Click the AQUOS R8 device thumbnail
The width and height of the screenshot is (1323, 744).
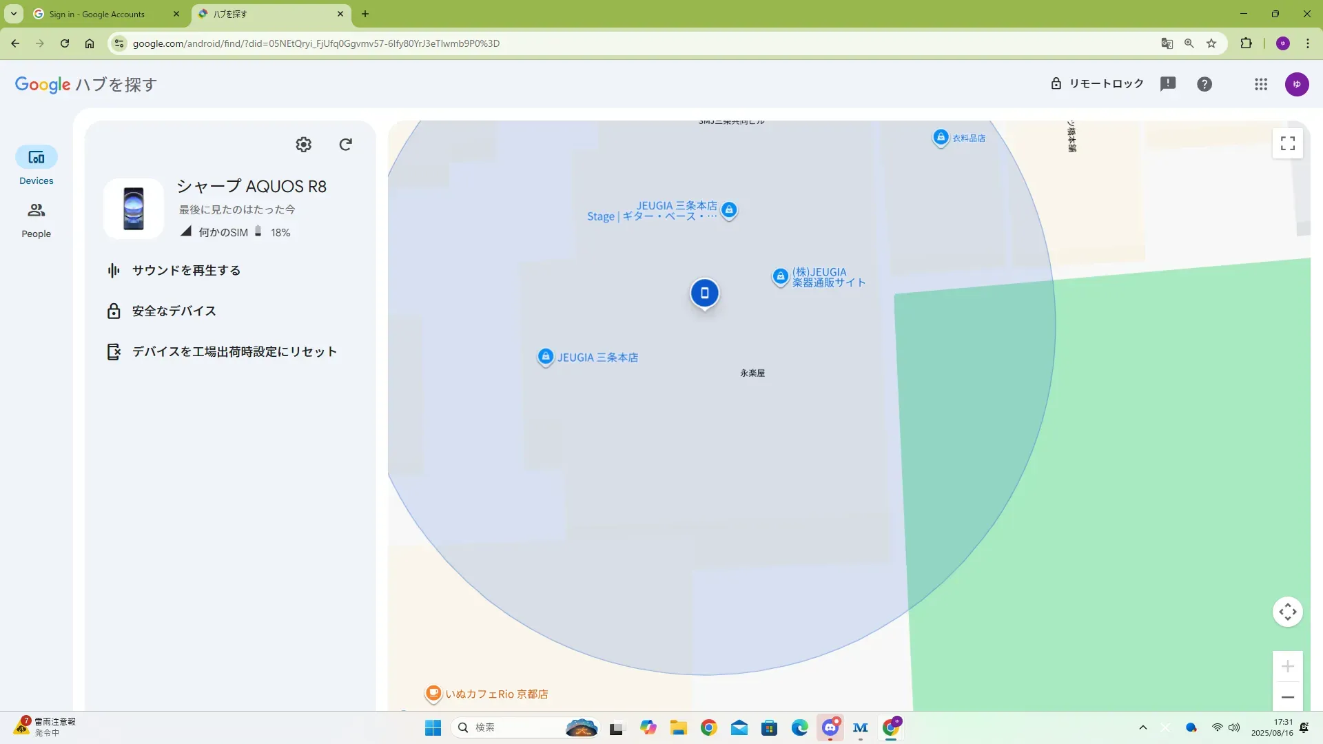(x=134, y=209)
